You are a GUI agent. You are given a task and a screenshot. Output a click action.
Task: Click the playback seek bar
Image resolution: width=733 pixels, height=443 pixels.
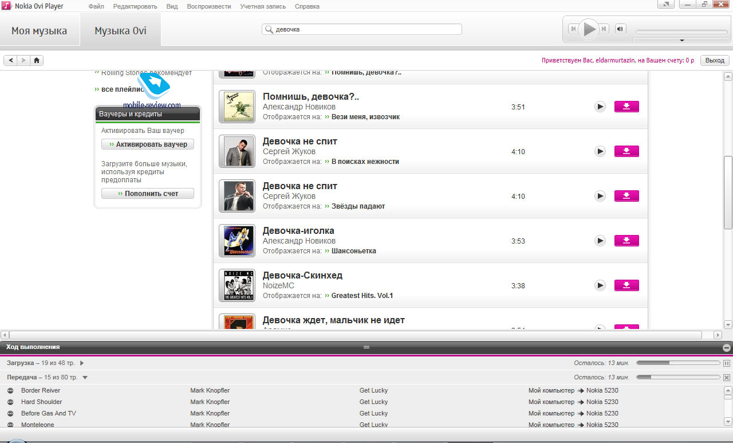pyautogui.click(x=681, y=32)
